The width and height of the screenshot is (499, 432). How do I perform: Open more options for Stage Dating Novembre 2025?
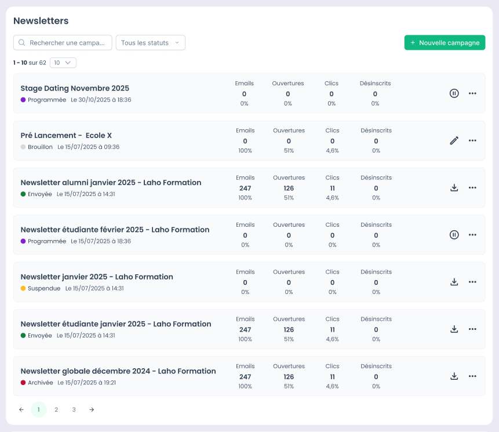coord(472,93)
